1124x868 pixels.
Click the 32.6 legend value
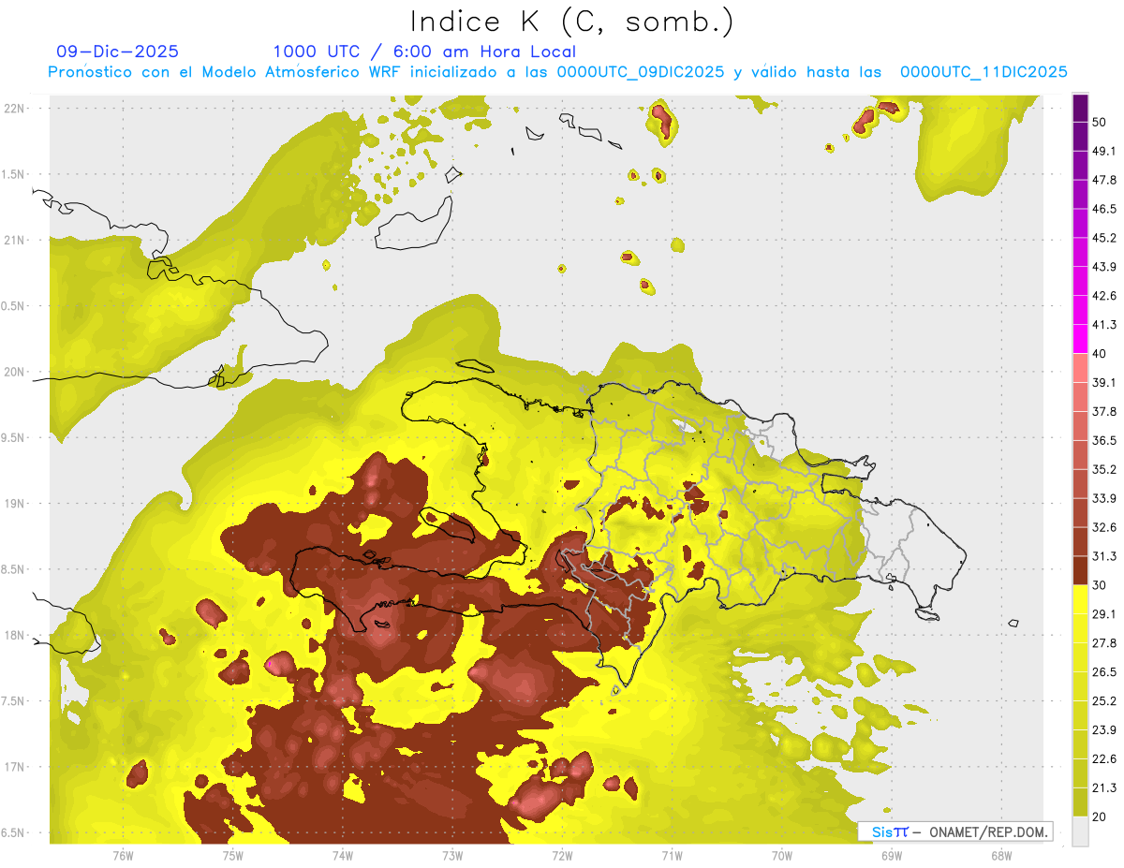pyautogui.click(x=1103, y=527)
